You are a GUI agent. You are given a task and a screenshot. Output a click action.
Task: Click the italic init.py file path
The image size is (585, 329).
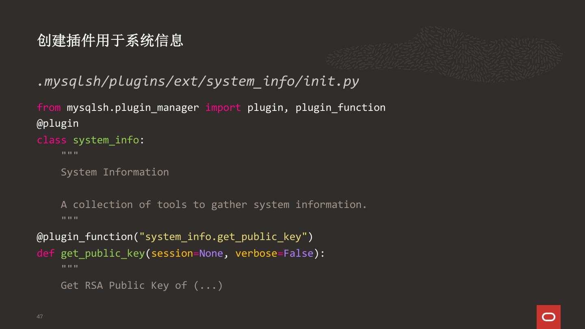pos(198,81)
